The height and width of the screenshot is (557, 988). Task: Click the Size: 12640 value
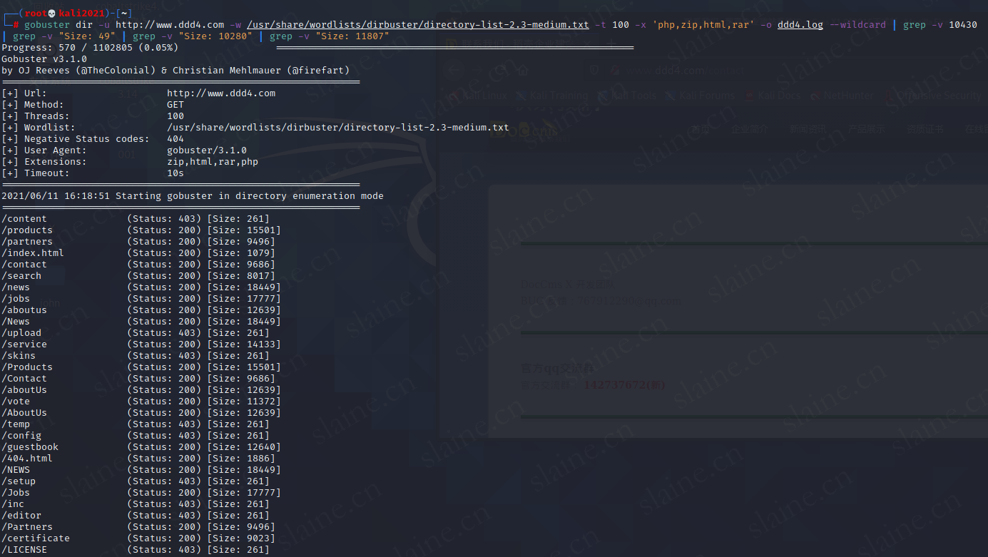(244, 447)
